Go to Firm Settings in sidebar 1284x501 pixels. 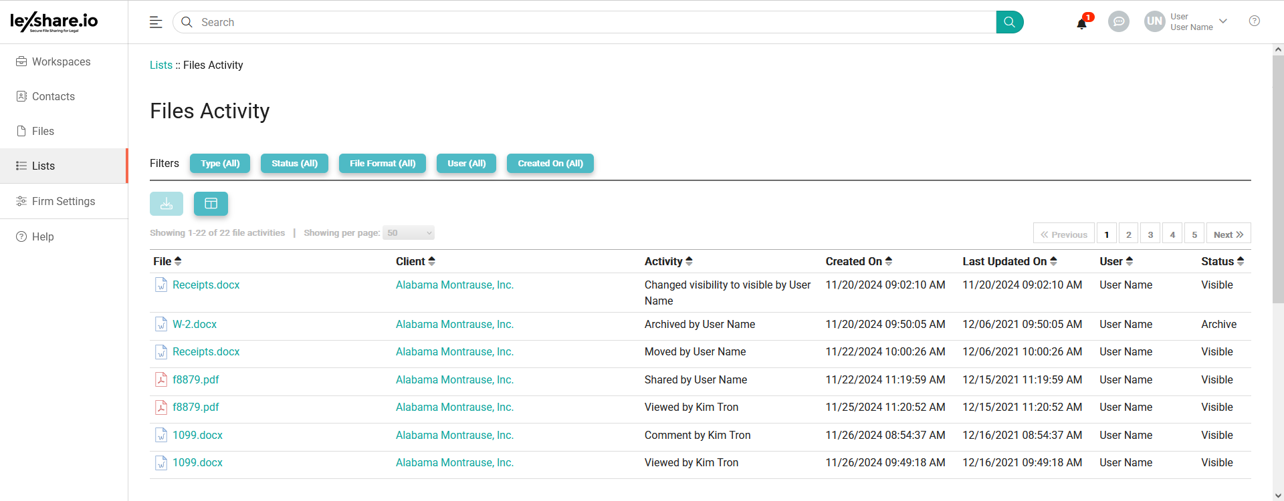pos(64,202)
